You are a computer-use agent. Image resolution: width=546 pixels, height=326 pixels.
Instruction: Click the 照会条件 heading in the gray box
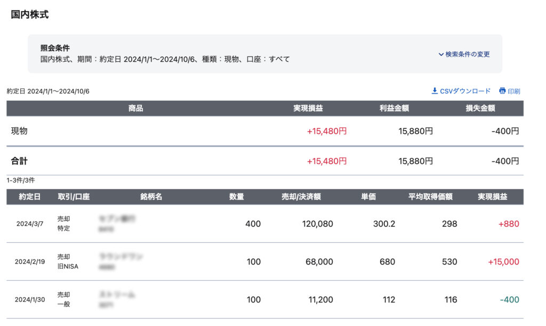point(55,48)
